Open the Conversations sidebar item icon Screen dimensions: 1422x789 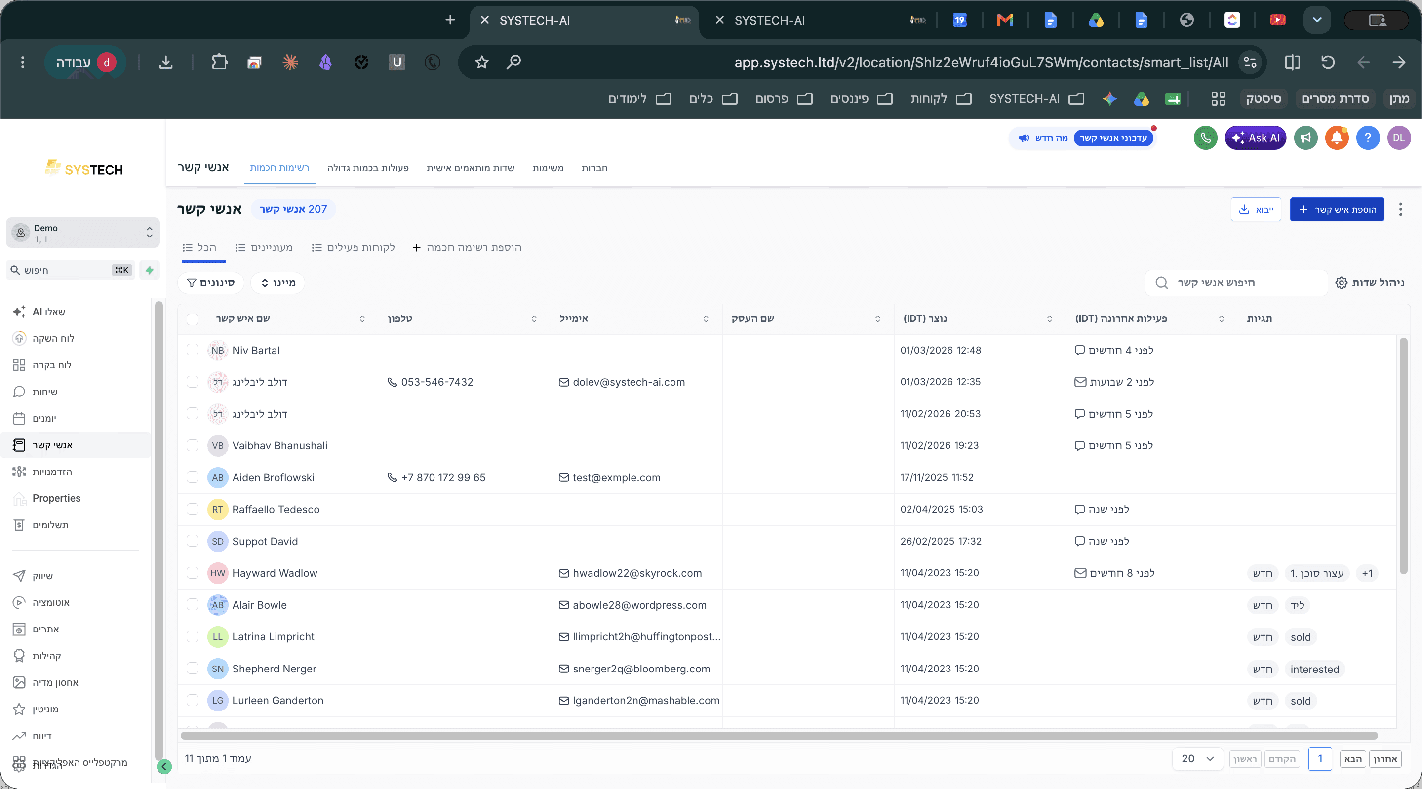(x=19, y=392)
